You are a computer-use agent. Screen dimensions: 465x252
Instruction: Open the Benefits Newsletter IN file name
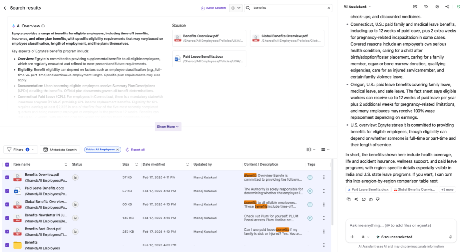(46, 215)
